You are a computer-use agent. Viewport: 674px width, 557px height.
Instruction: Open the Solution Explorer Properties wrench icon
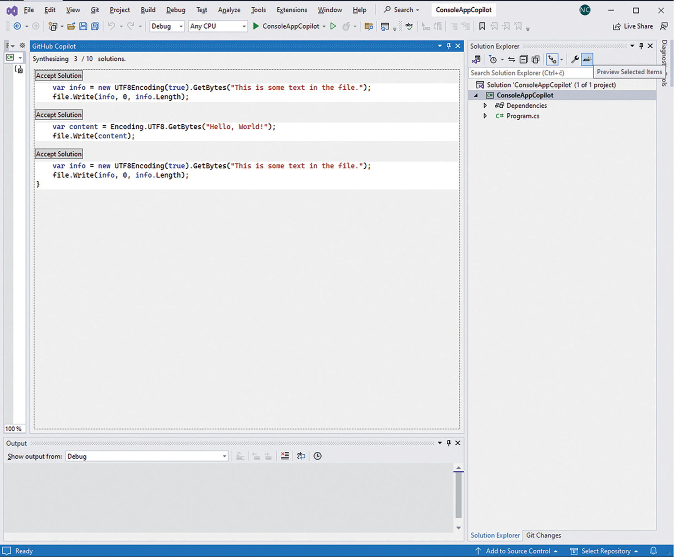575,60
